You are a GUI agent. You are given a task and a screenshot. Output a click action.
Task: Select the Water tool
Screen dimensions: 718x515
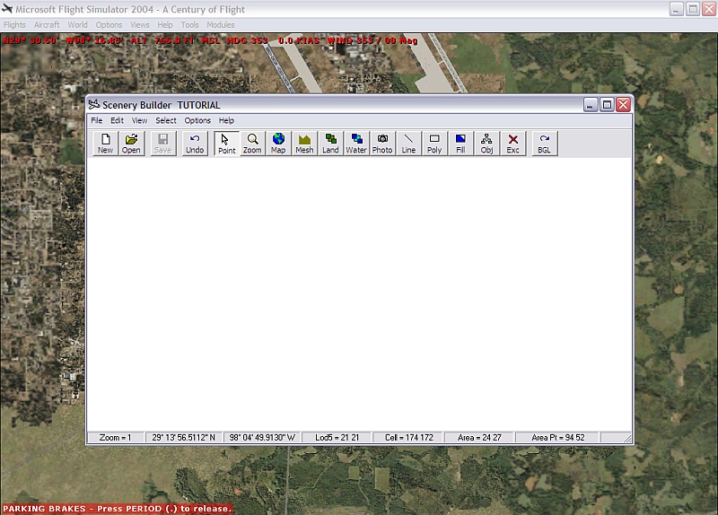(356, 144)
